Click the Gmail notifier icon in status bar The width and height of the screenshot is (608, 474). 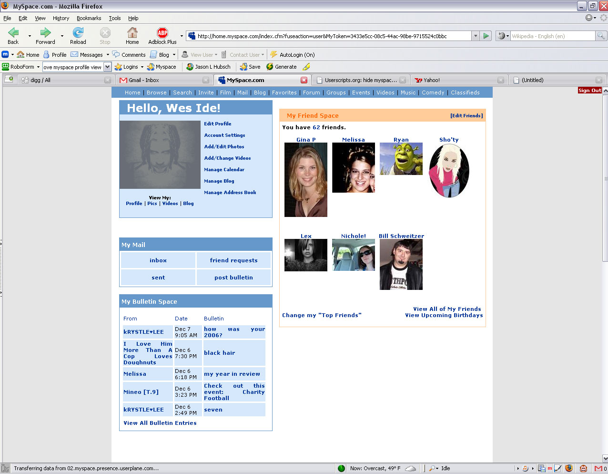598,468
